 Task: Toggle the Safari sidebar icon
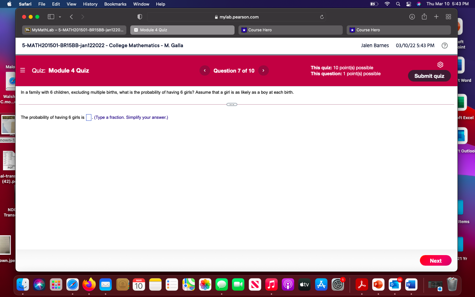click(51, 16)
